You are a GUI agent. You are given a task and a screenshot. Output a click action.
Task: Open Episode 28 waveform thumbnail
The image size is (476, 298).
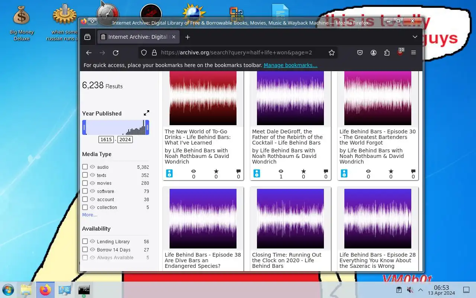coord(378,219)
